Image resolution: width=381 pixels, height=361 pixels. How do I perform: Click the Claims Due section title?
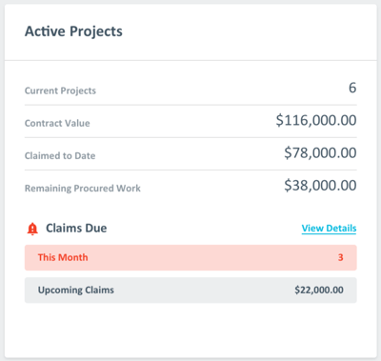pos(76,229)
